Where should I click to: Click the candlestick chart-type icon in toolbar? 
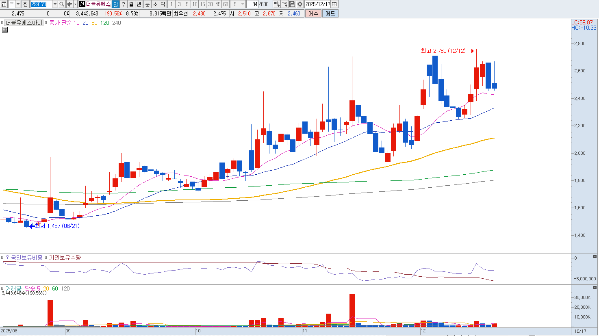tap(276, 4)
